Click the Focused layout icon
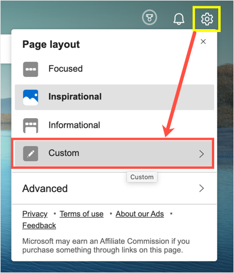 (31, 69)
